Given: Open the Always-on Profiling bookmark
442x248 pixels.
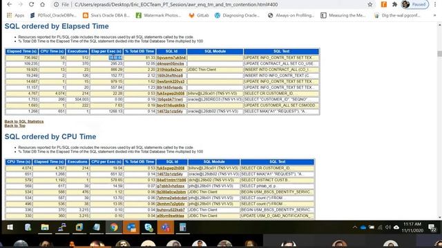Looking at the screenshot, I should tap(291, 15).
